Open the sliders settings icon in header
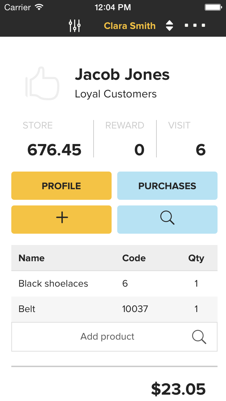 pyautogui.click(x=75, y=25)
